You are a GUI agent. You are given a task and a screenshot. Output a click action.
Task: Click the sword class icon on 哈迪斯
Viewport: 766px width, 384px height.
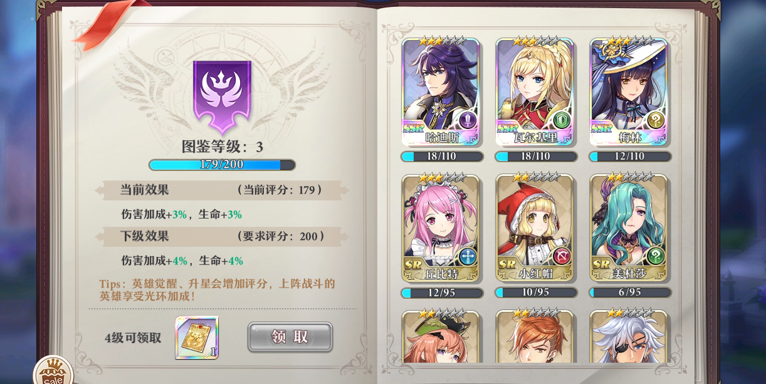(468, 119)
